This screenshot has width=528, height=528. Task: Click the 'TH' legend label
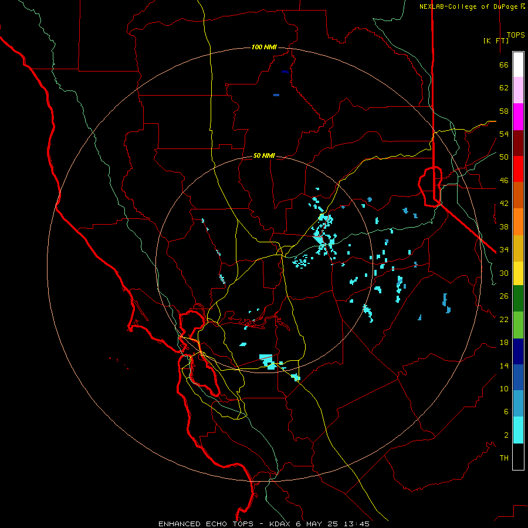coord(504,458)
